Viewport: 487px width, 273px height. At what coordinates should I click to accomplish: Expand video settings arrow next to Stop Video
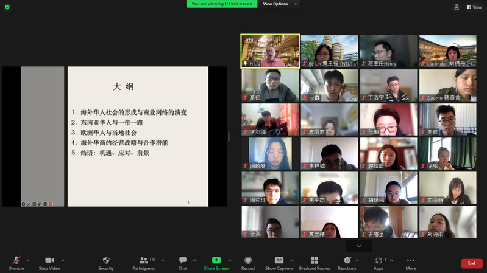[63, 260]
